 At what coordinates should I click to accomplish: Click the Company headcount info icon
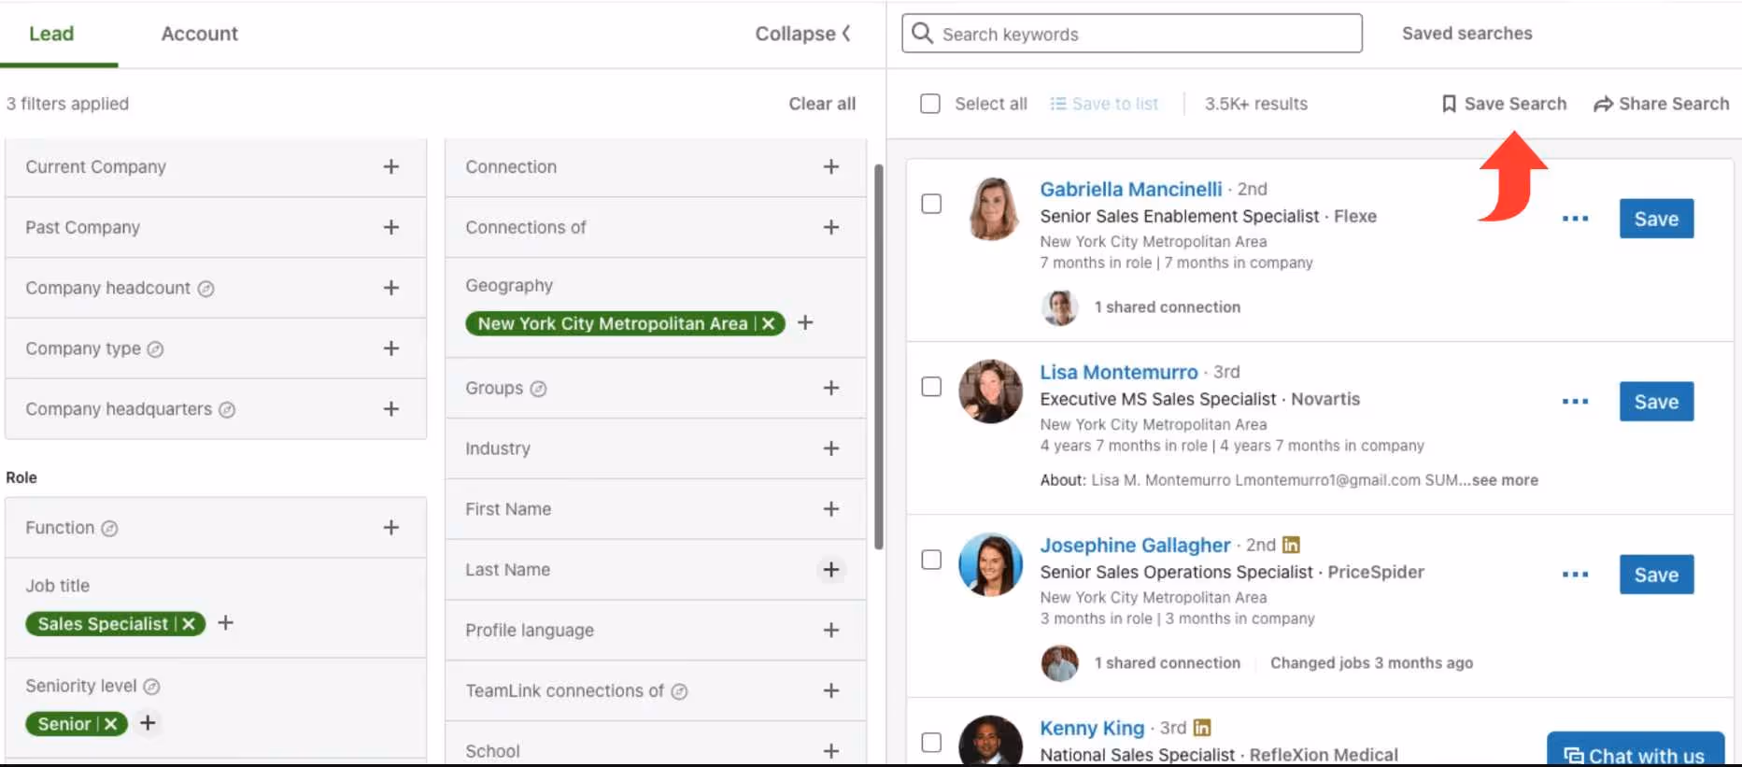[x=205, y=289]
